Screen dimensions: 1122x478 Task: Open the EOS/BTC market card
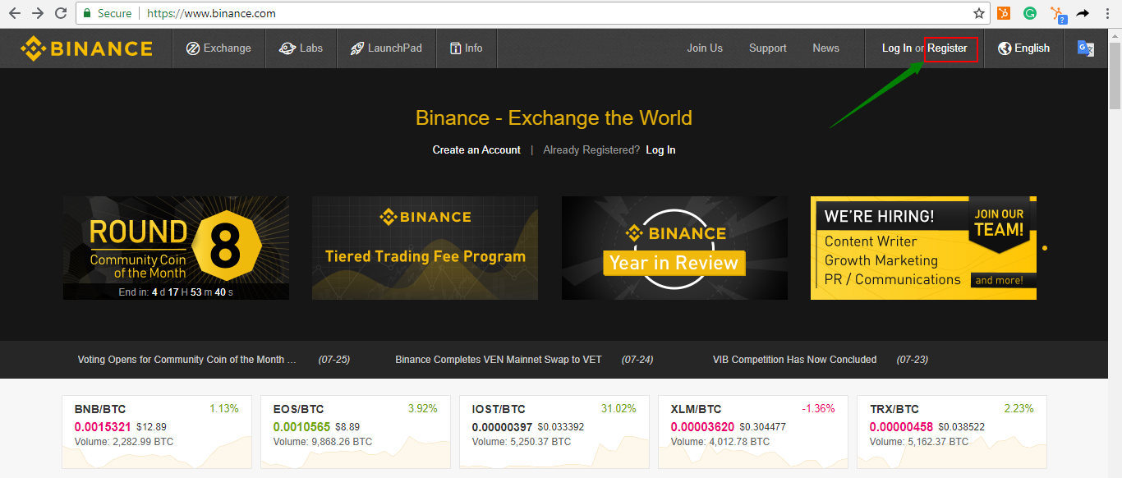pos(356,432)
